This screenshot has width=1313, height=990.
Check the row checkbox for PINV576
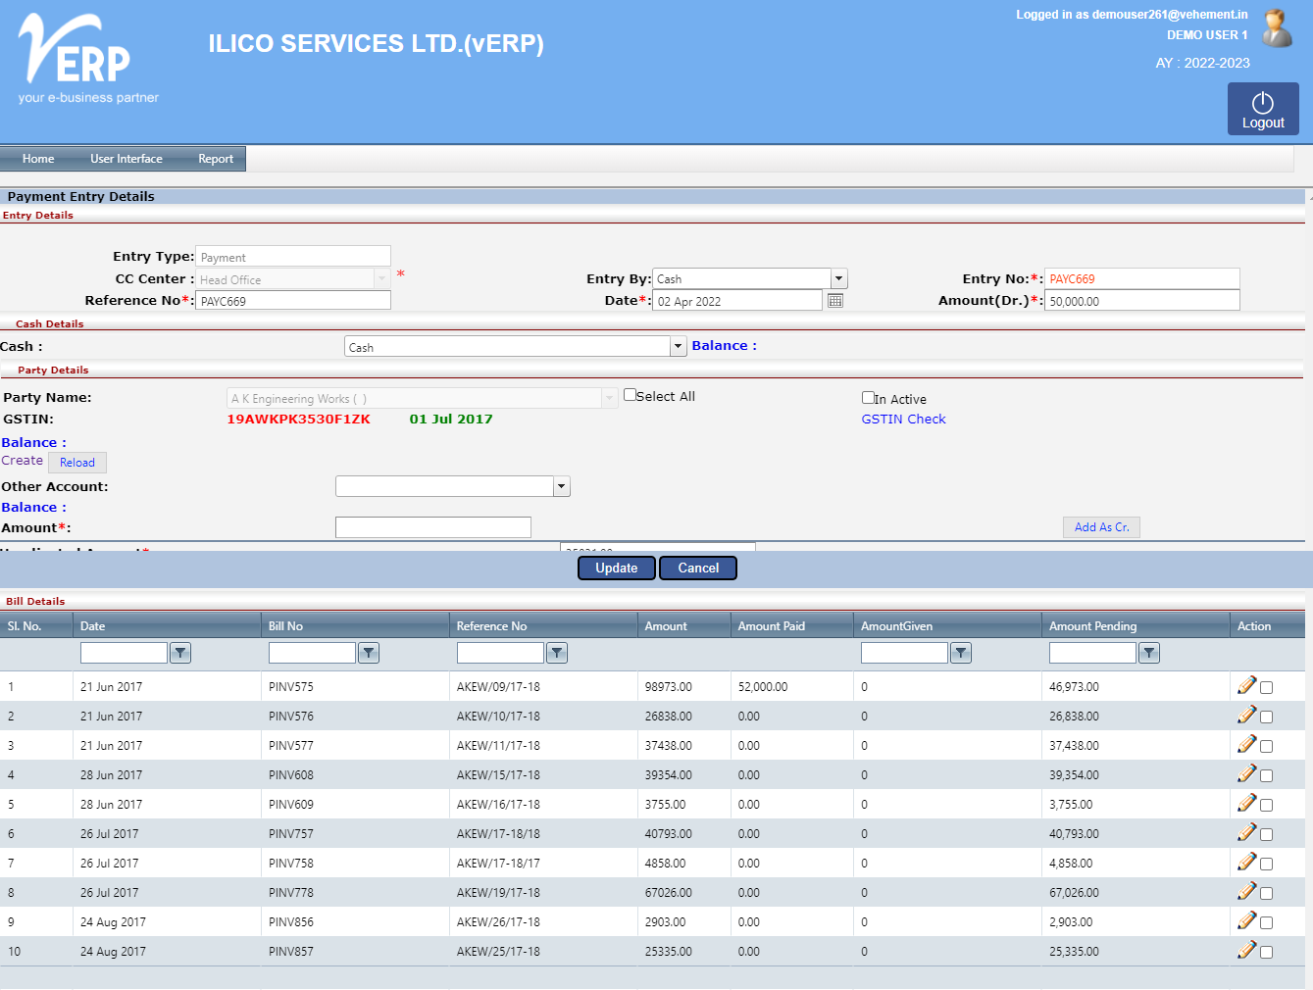tap(1267, 718)
